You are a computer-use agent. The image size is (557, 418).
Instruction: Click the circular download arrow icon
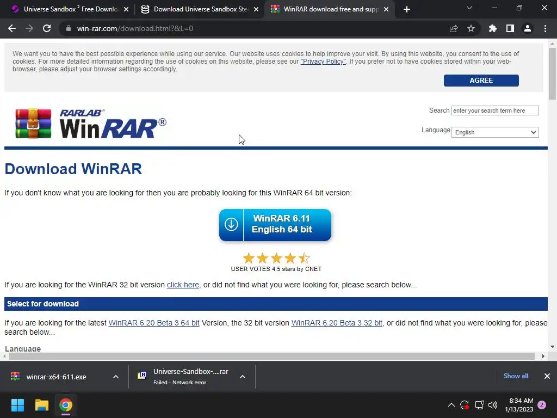pyautogui.click(x=231, y=224)
